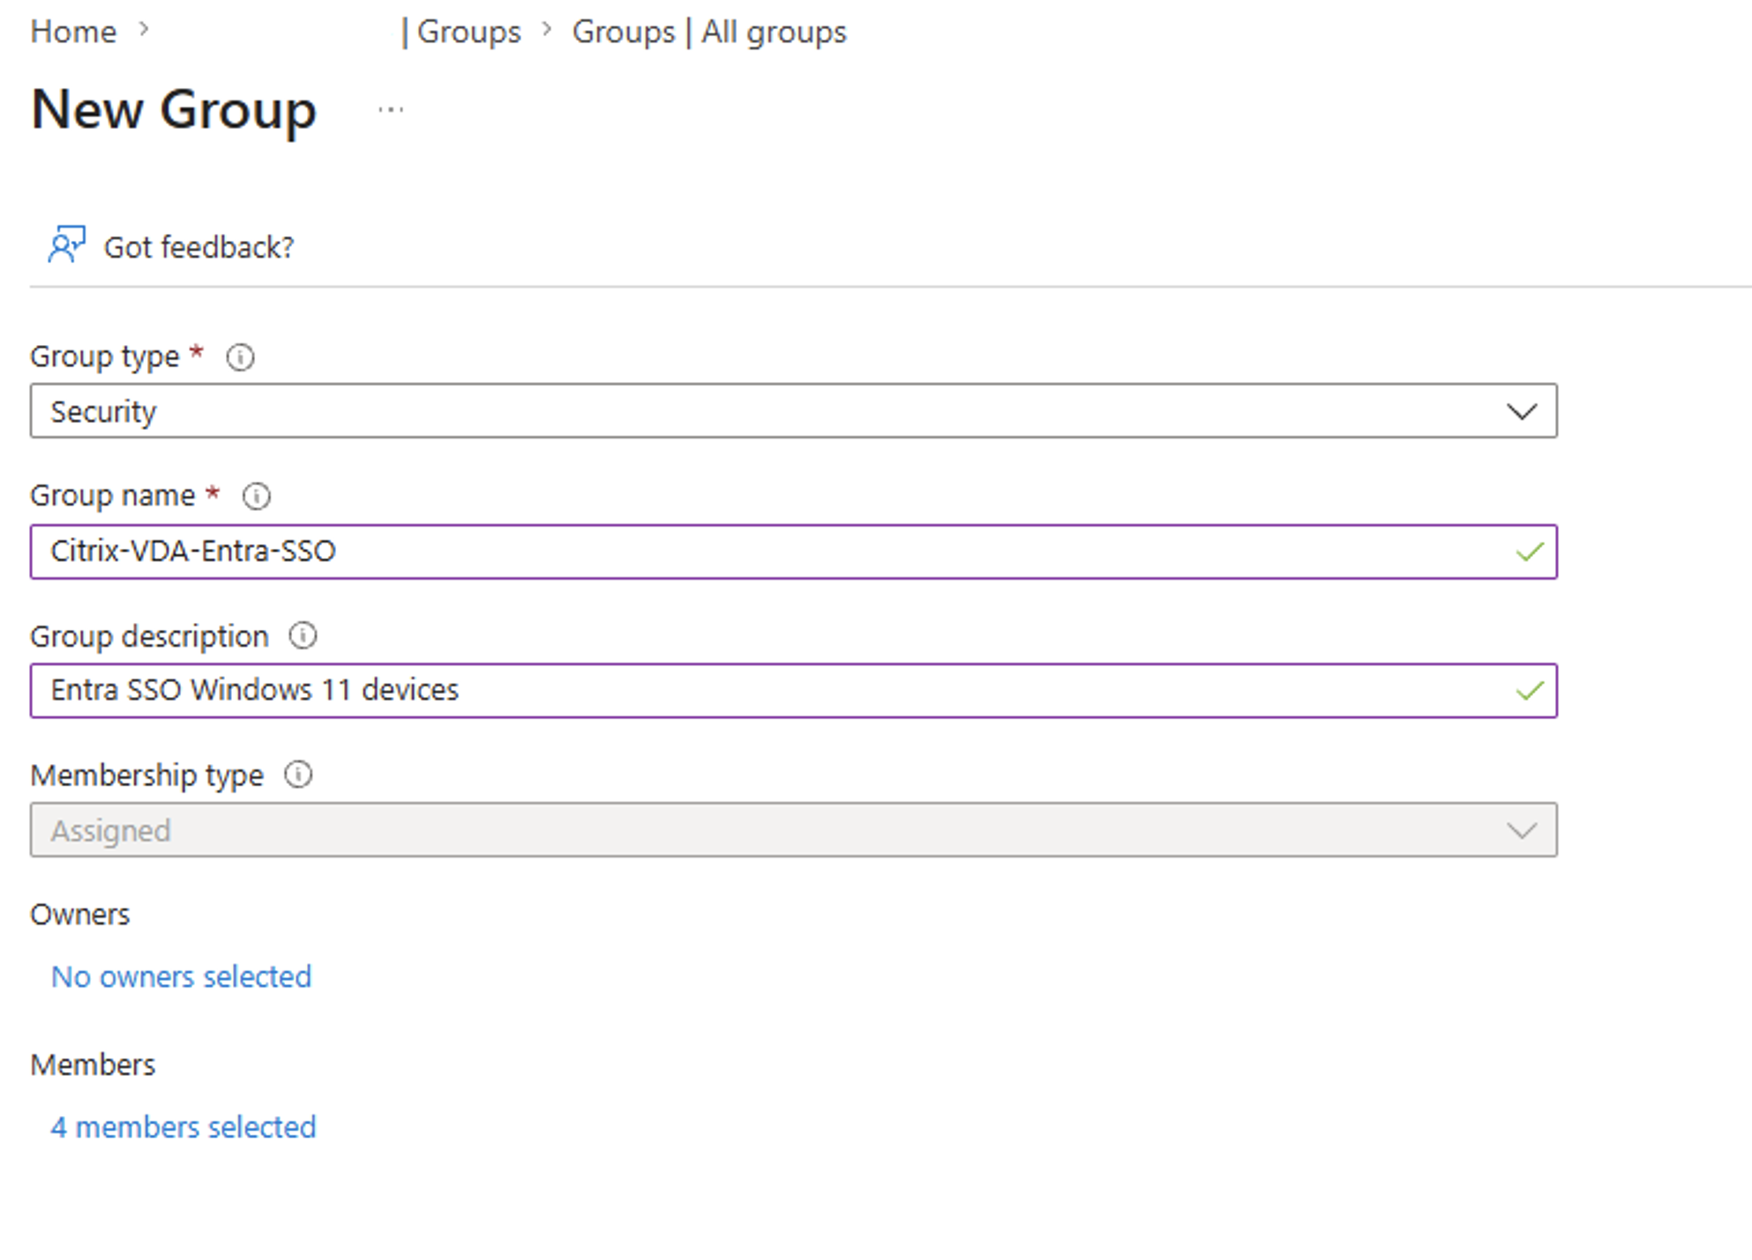1752x1260 pixels.
Task: Click into the Group name field with Citrix-VDA-Entra-SSO
Action: [x=793, y=551]
